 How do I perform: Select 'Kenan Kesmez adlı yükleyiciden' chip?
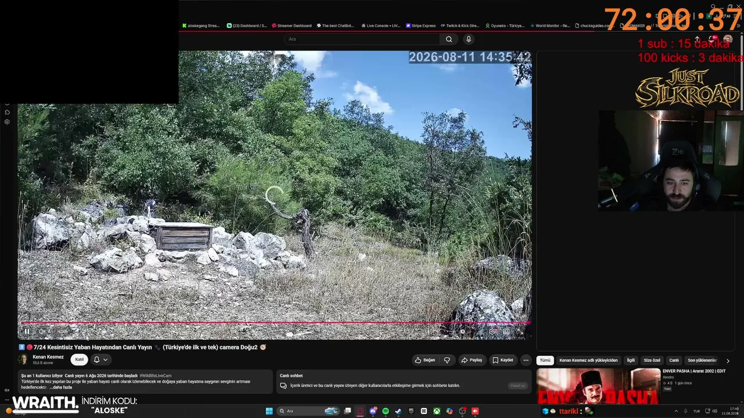[x=588, y=361]
